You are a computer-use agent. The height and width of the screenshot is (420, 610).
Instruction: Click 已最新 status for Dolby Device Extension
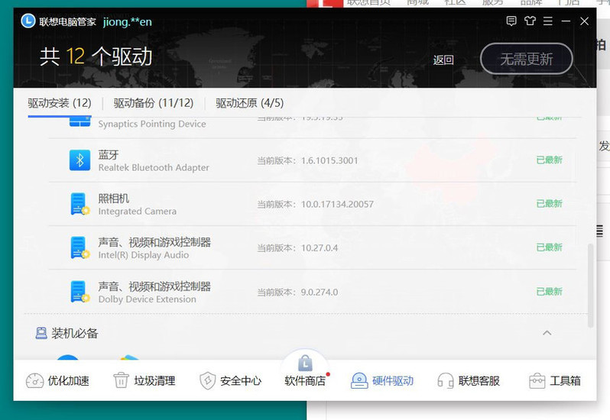click(x=550, y=292)
